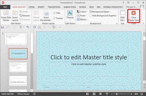This screenshot has width=146, height=96.
Task: Click the Next Slide double-arrow button
Action: [x=144, y=88]
